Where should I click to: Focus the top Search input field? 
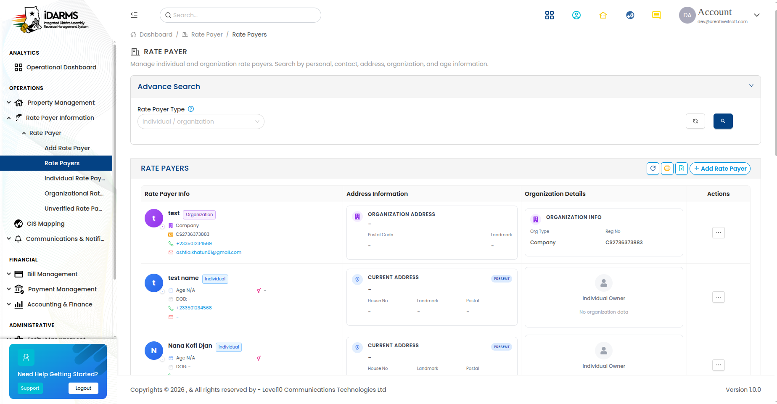click(x=240, y=15)
